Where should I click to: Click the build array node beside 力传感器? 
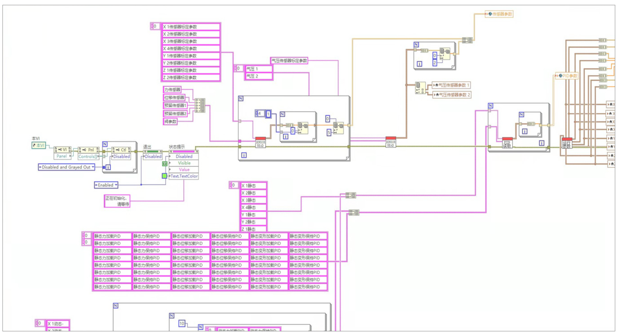coord(200,105)
